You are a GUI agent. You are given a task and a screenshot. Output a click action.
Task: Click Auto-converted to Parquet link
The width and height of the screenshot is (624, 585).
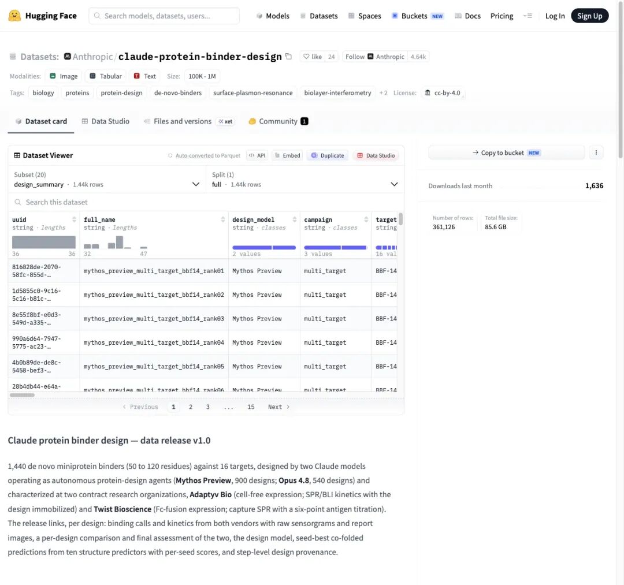coord(204,155)
